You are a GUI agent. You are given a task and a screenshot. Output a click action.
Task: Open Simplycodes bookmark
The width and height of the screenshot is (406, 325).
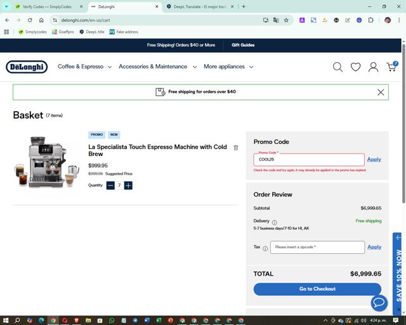pyautogui.click(x=32, y=32)
